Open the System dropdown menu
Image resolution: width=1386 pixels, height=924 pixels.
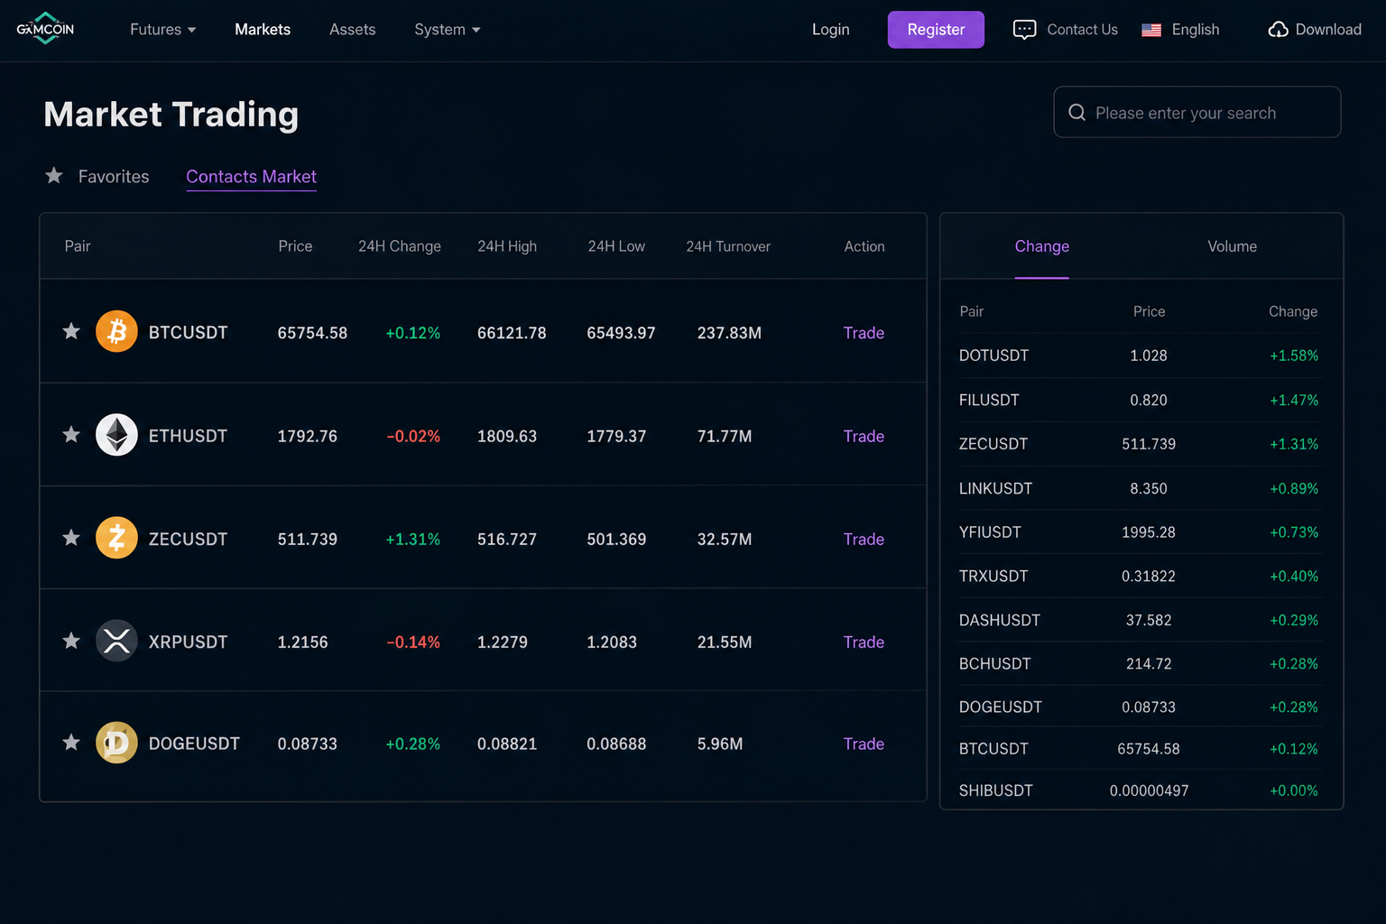pos(447,30)
